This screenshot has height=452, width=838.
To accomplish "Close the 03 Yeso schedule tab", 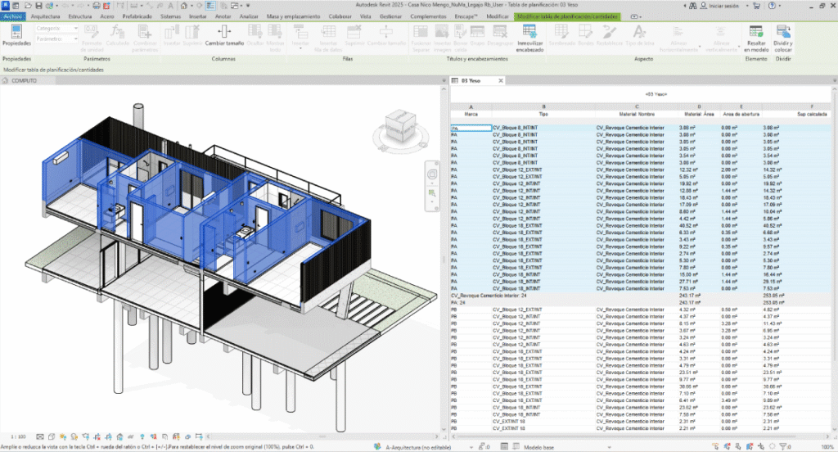I will [x=501, y=81].
